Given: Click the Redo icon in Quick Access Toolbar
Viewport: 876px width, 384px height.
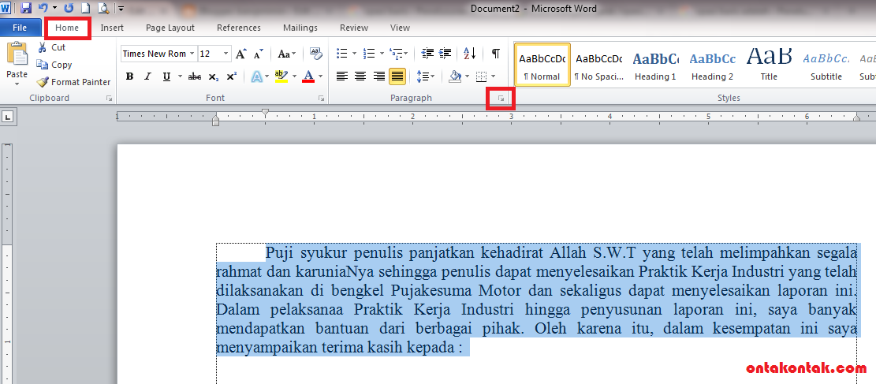Looking at the screenshot, I should (x=69, y=8).
